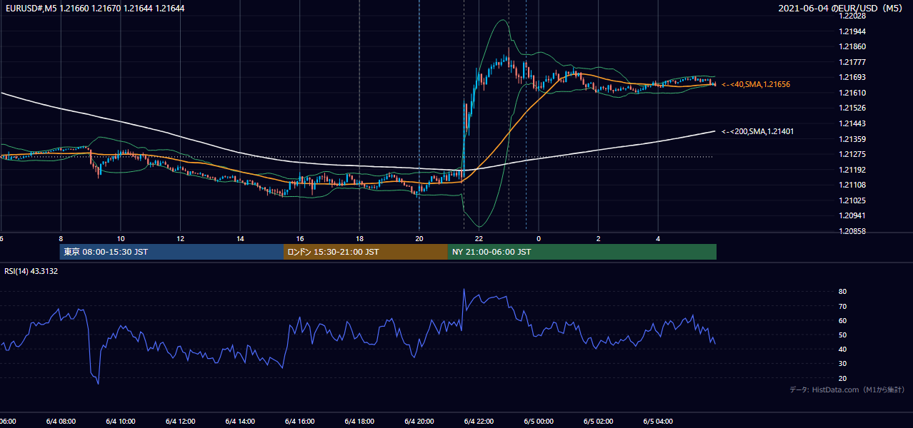
Task: Click the 1.21192 price axis label
Action: point(852,170)
